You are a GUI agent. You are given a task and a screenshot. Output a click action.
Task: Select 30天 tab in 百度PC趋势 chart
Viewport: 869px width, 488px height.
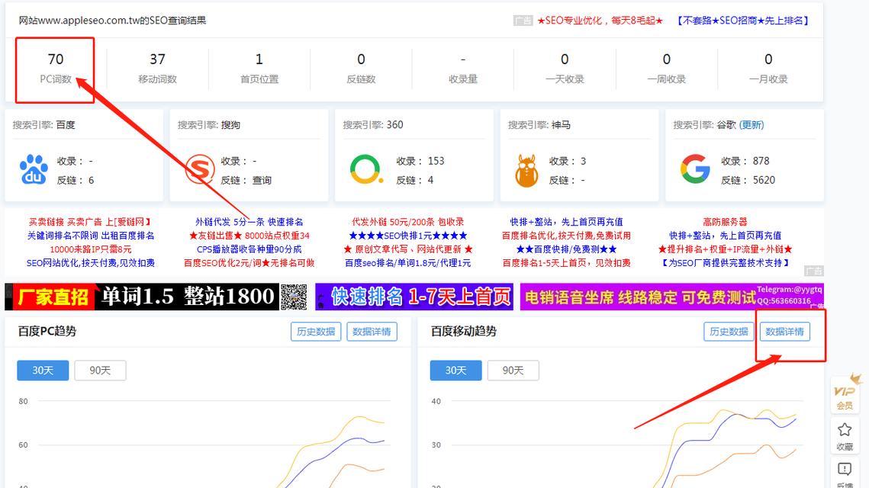click(x=43, y=371)
